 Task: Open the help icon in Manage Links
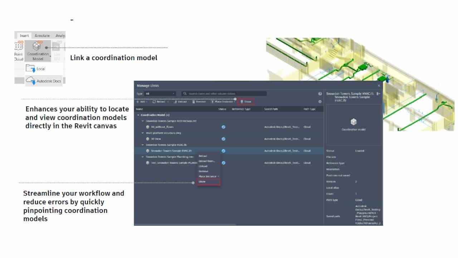pos(320,94)
